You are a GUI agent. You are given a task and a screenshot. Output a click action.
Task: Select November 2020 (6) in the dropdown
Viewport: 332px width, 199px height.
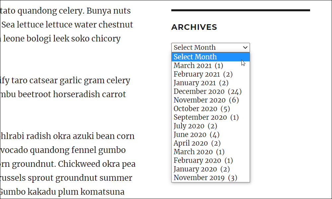210,100
